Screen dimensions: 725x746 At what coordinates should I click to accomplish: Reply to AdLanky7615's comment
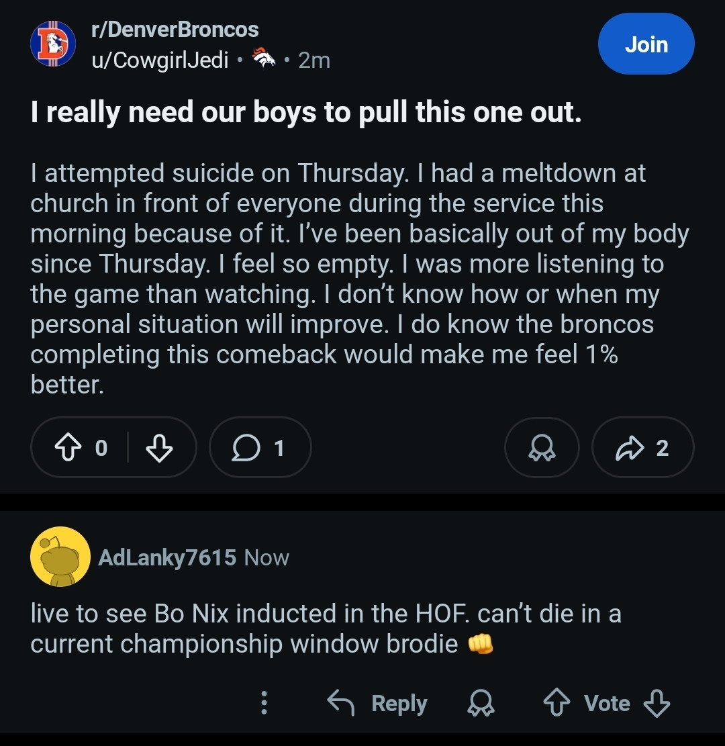pos(377,703)
